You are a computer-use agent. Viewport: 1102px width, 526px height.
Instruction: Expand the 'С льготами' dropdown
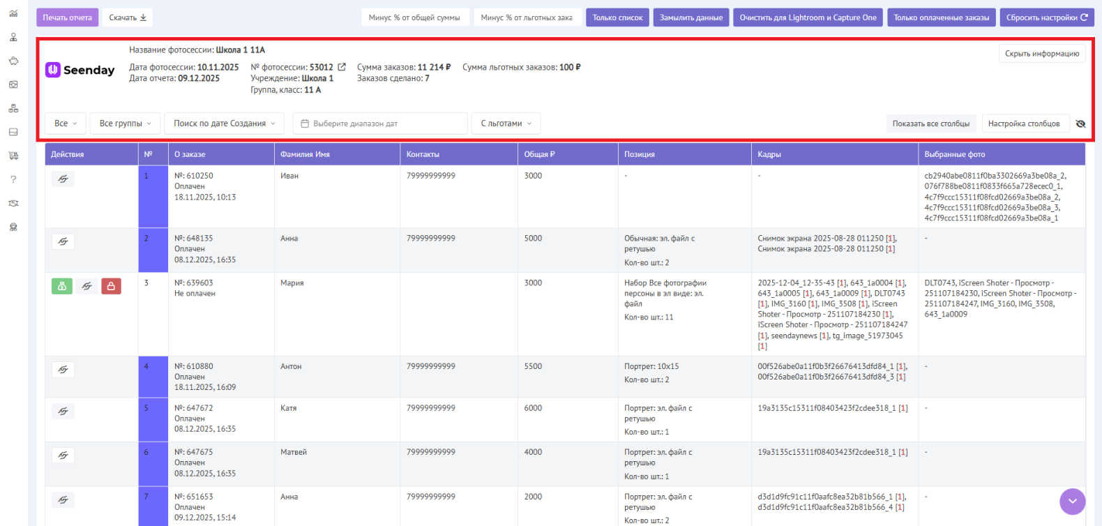pos(506,123)
